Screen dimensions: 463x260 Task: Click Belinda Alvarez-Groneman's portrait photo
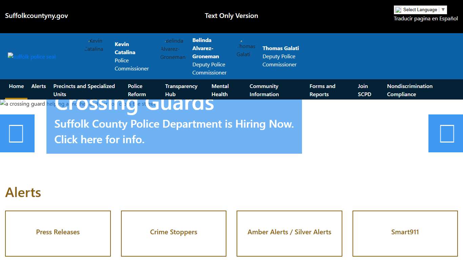[173, 49]
